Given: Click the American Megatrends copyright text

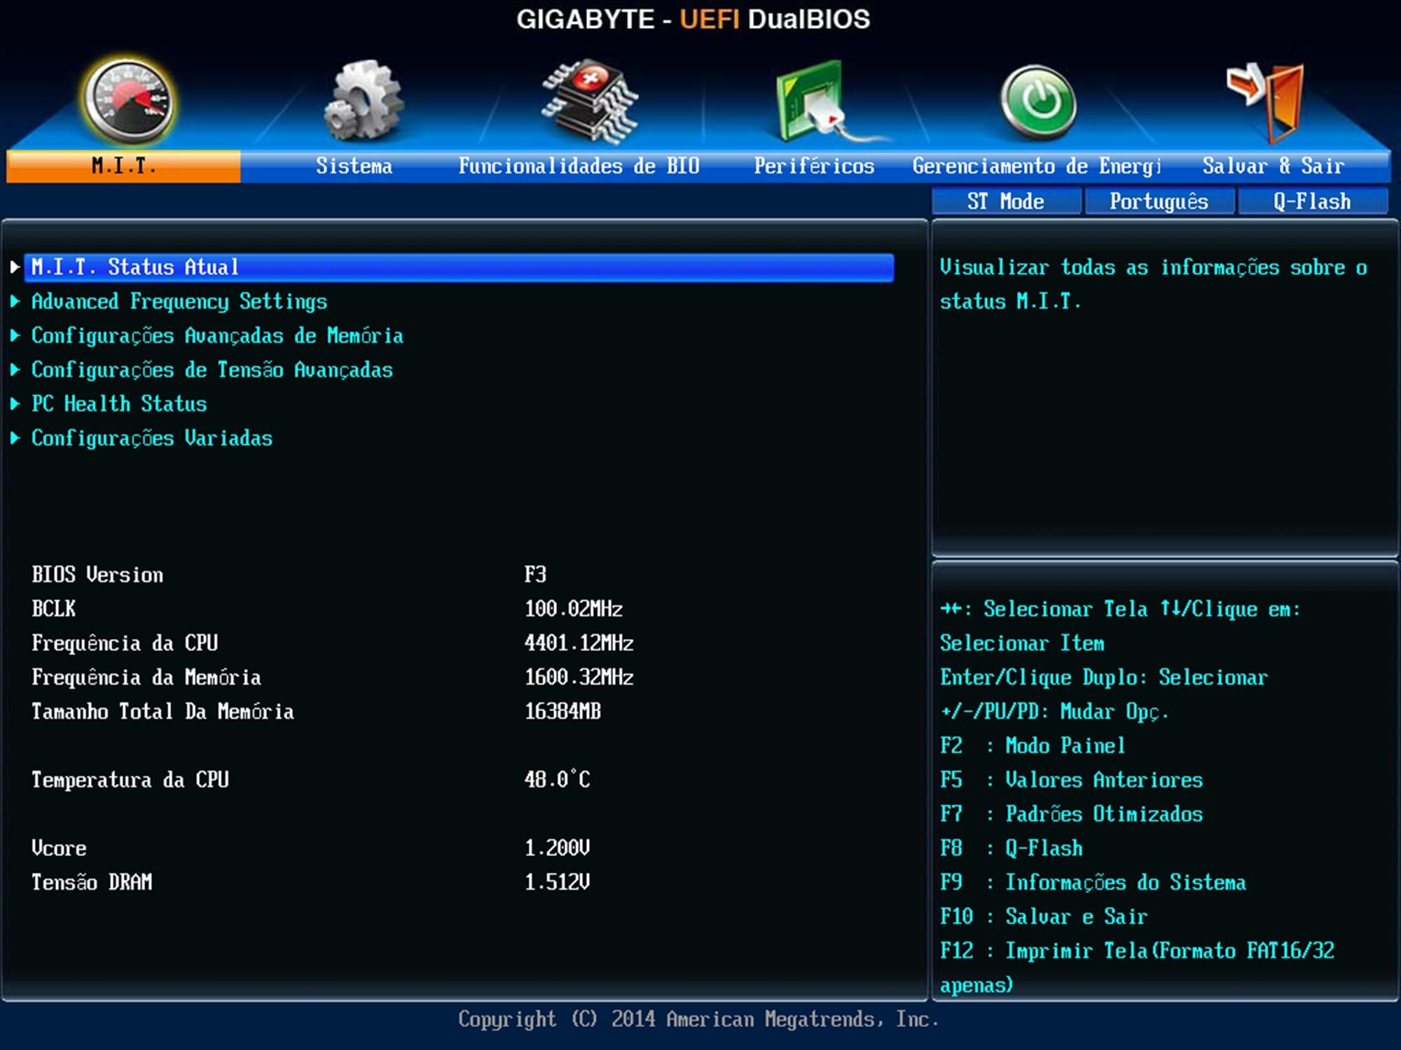Looking at the screenshot, I should pyautogui.click(x=698, y=1020).
